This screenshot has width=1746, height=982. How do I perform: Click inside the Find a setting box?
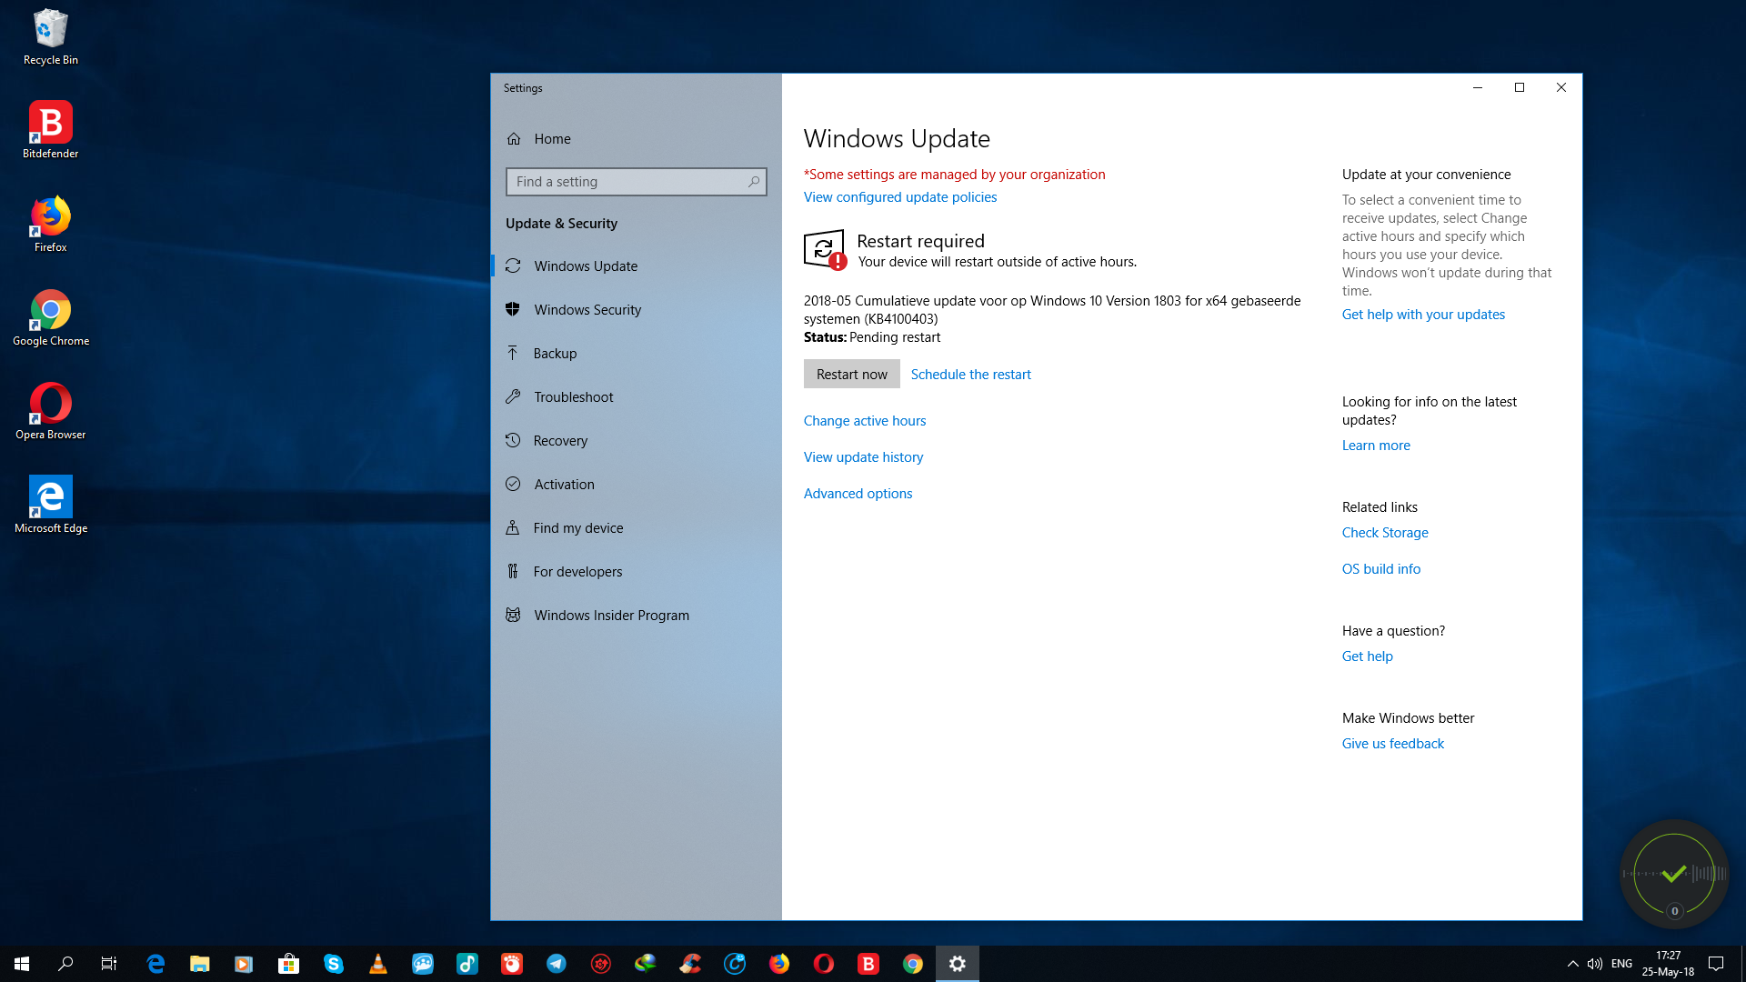click(627, 182)
